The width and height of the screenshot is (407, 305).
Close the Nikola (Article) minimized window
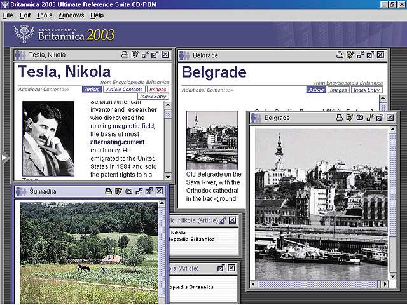coord(232,220)
